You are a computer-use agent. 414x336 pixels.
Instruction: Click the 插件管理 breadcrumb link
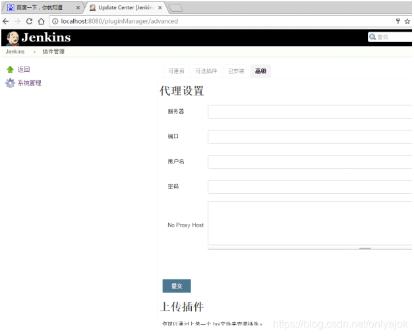click(53, 51)
